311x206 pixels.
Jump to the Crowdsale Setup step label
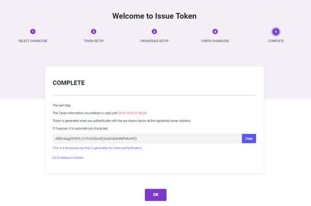pyautogui.click(x=155, y=41)
